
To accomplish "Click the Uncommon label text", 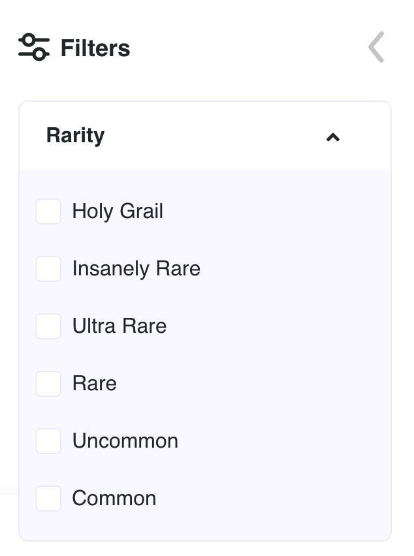I will point(125,441).
